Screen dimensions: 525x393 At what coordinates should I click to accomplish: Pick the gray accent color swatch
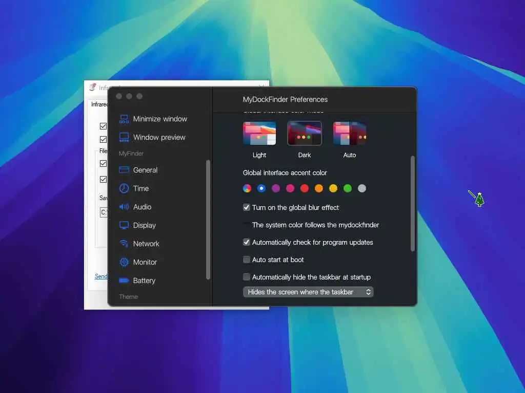362,188
